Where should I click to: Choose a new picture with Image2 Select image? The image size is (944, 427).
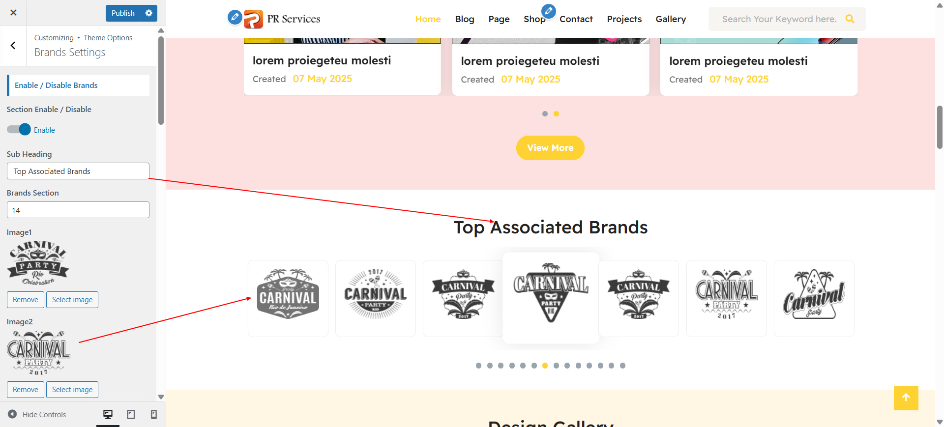[72, 390]
